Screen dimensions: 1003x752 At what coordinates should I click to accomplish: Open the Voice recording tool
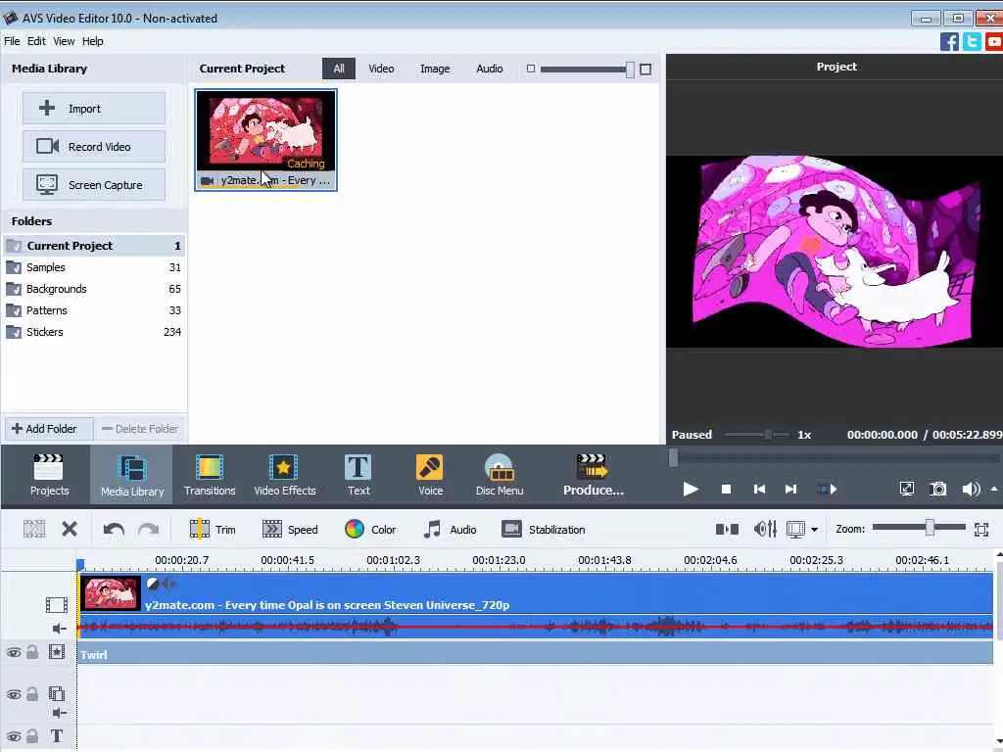(430, 475)
